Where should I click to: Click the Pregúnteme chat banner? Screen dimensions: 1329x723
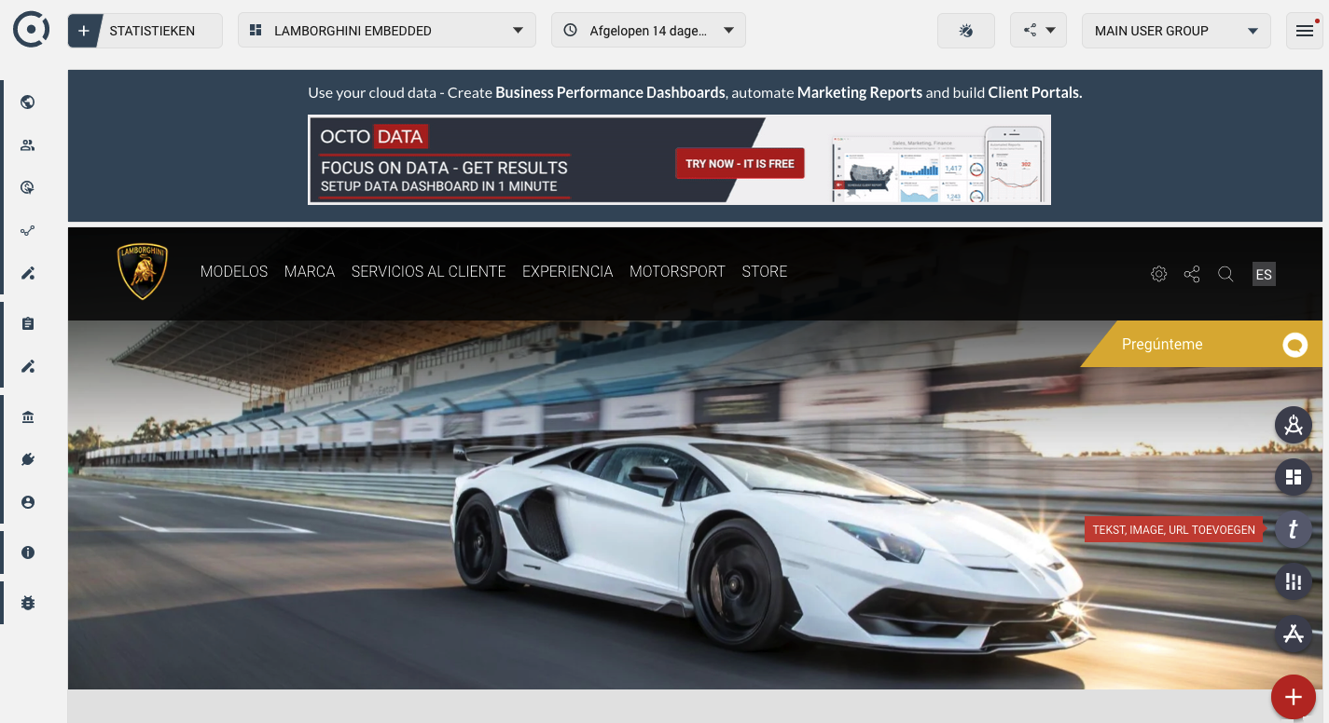coord(1201,344)
